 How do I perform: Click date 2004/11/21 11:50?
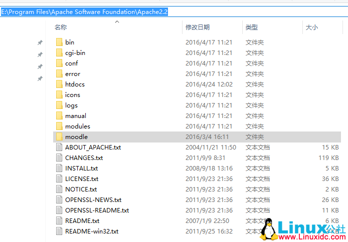coord(211,147)
